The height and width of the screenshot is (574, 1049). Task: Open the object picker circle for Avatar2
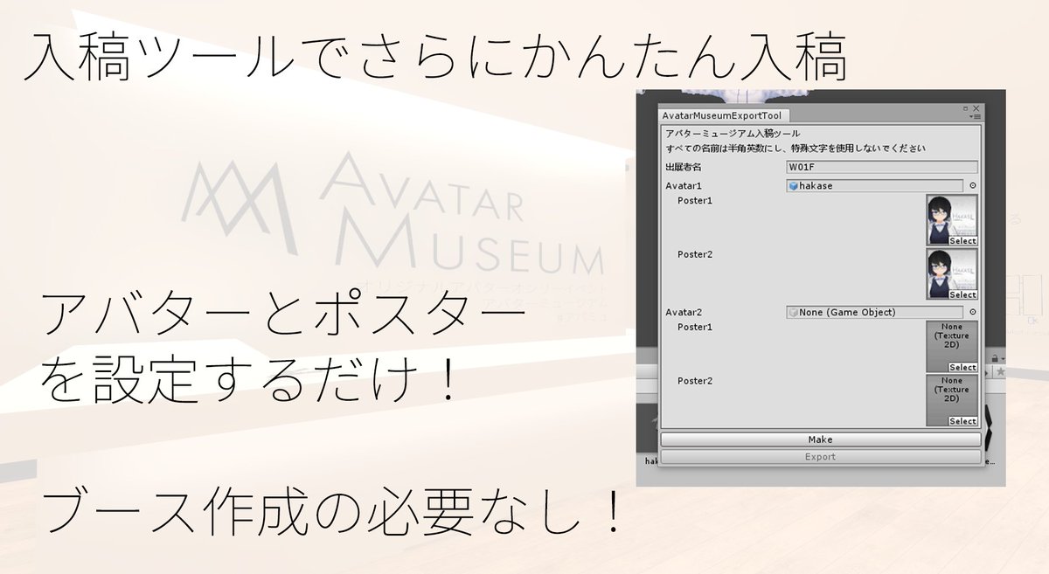[x=973, y=312]
